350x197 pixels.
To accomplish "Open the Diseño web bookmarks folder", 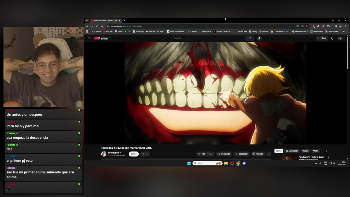I will [241, 31].
